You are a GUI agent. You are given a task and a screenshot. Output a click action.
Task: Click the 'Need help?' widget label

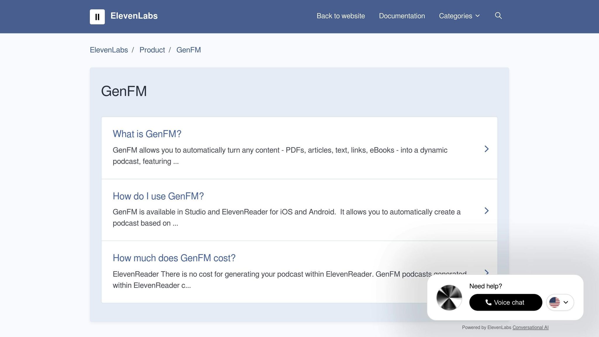point(486,286)
